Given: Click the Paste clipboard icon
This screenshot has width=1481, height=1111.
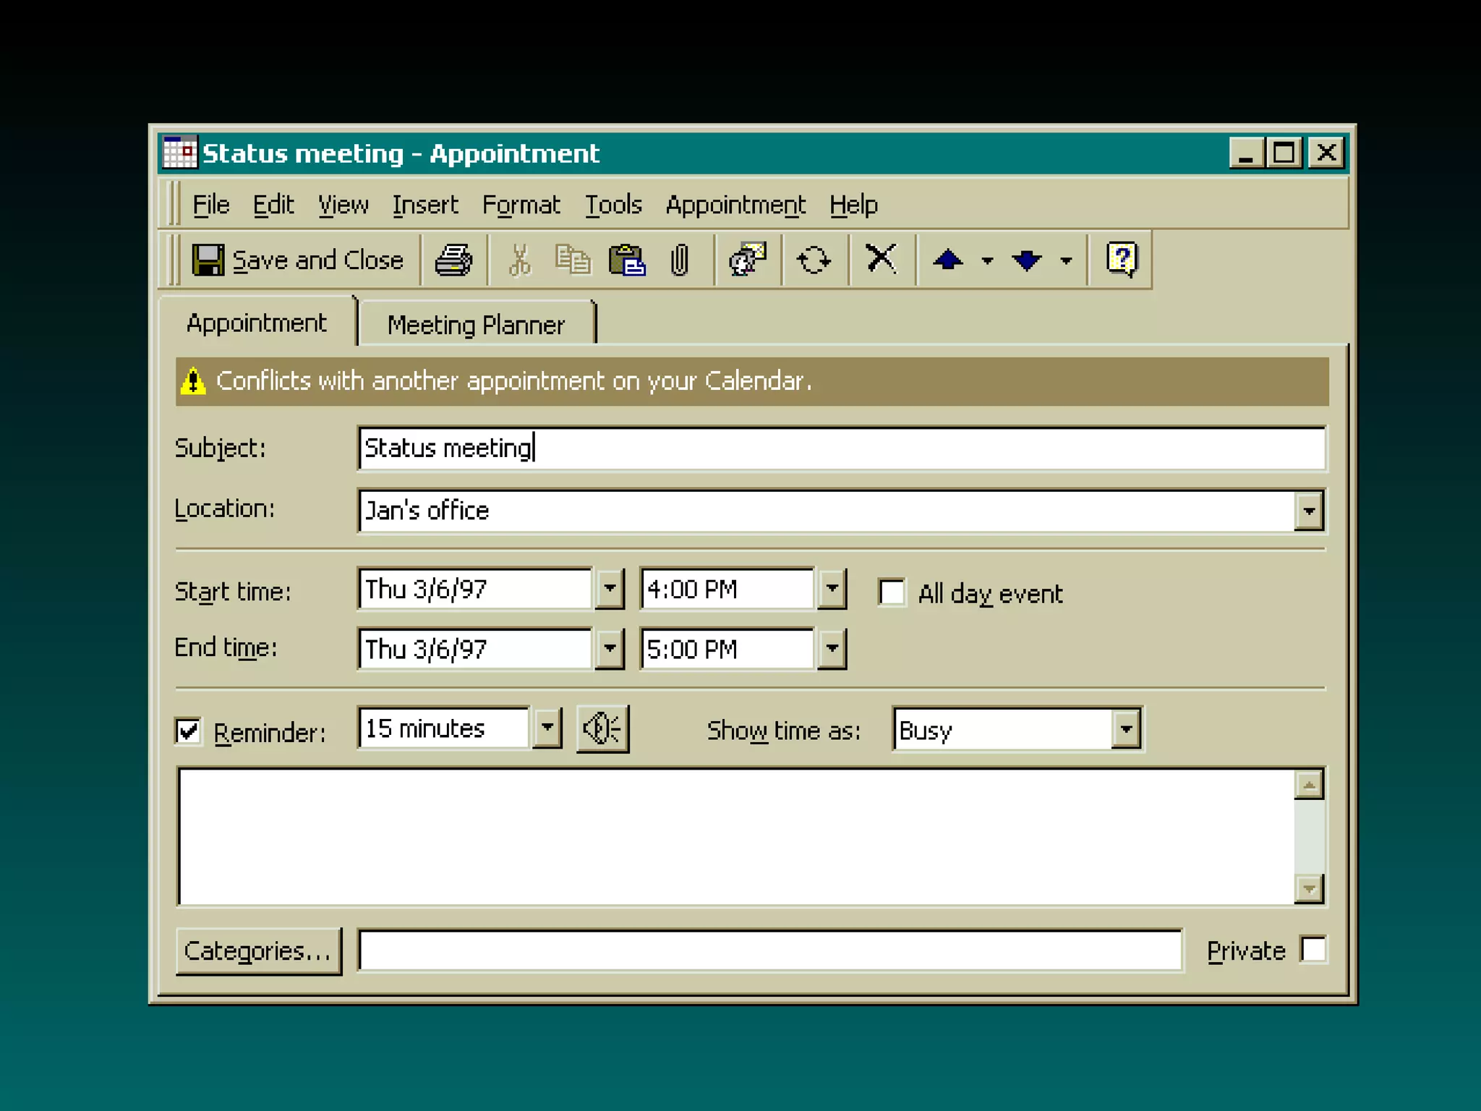Looking at the screenshot, I should [x=626, y=260].
